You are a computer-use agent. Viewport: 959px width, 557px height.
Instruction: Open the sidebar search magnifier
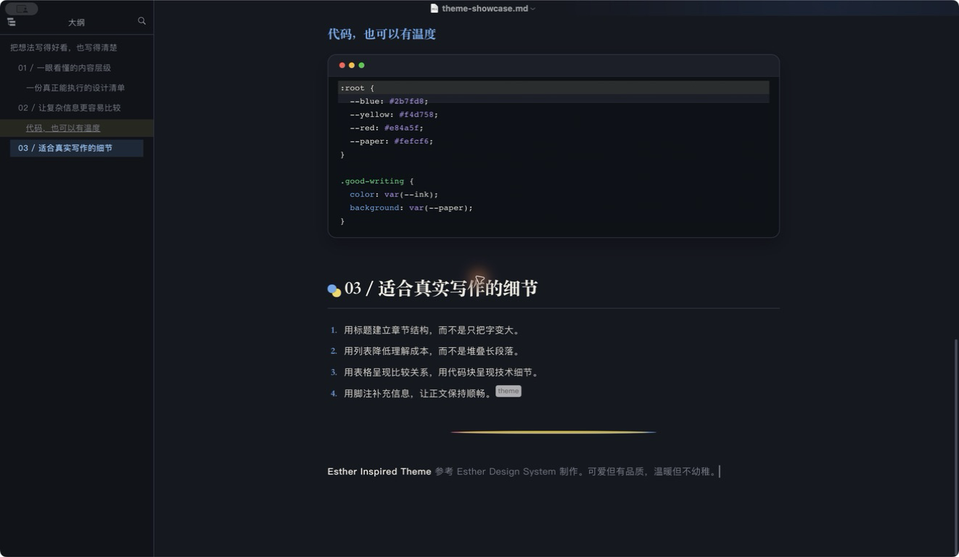point(141,21)
